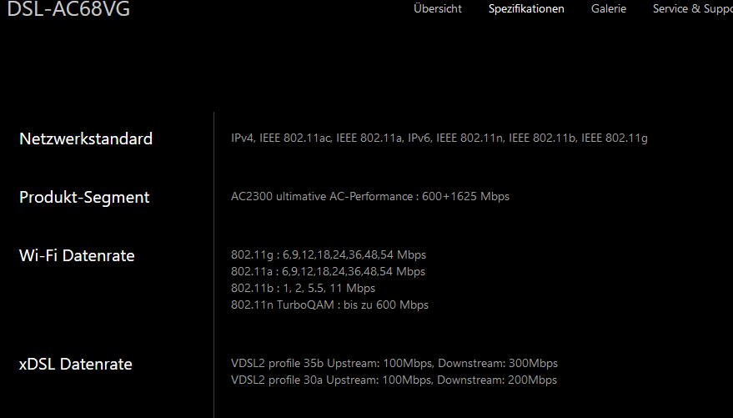Image resolution: width=733 pixels, height=418 pixels.
Task: Click the xDSL Datenrate heading
Action: pos(75,365)
